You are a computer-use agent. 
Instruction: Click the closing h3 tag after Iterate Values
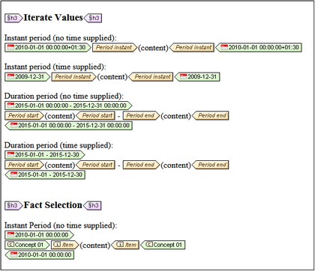click(x=93, y=18)
